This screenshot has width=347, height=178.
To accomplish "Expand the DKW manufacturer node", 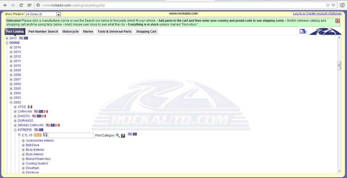I will point(7,38).
